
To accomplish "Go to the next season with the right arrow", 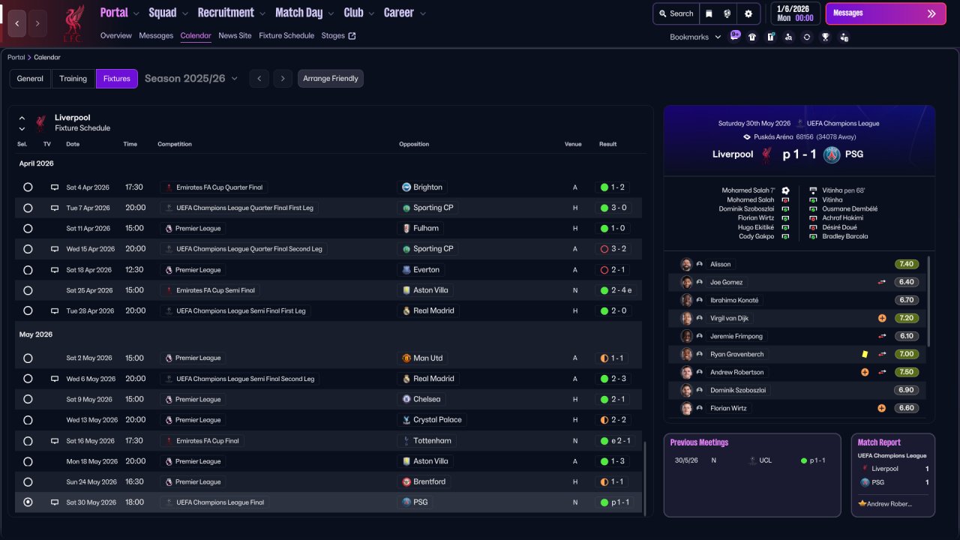I will (283, 79).
